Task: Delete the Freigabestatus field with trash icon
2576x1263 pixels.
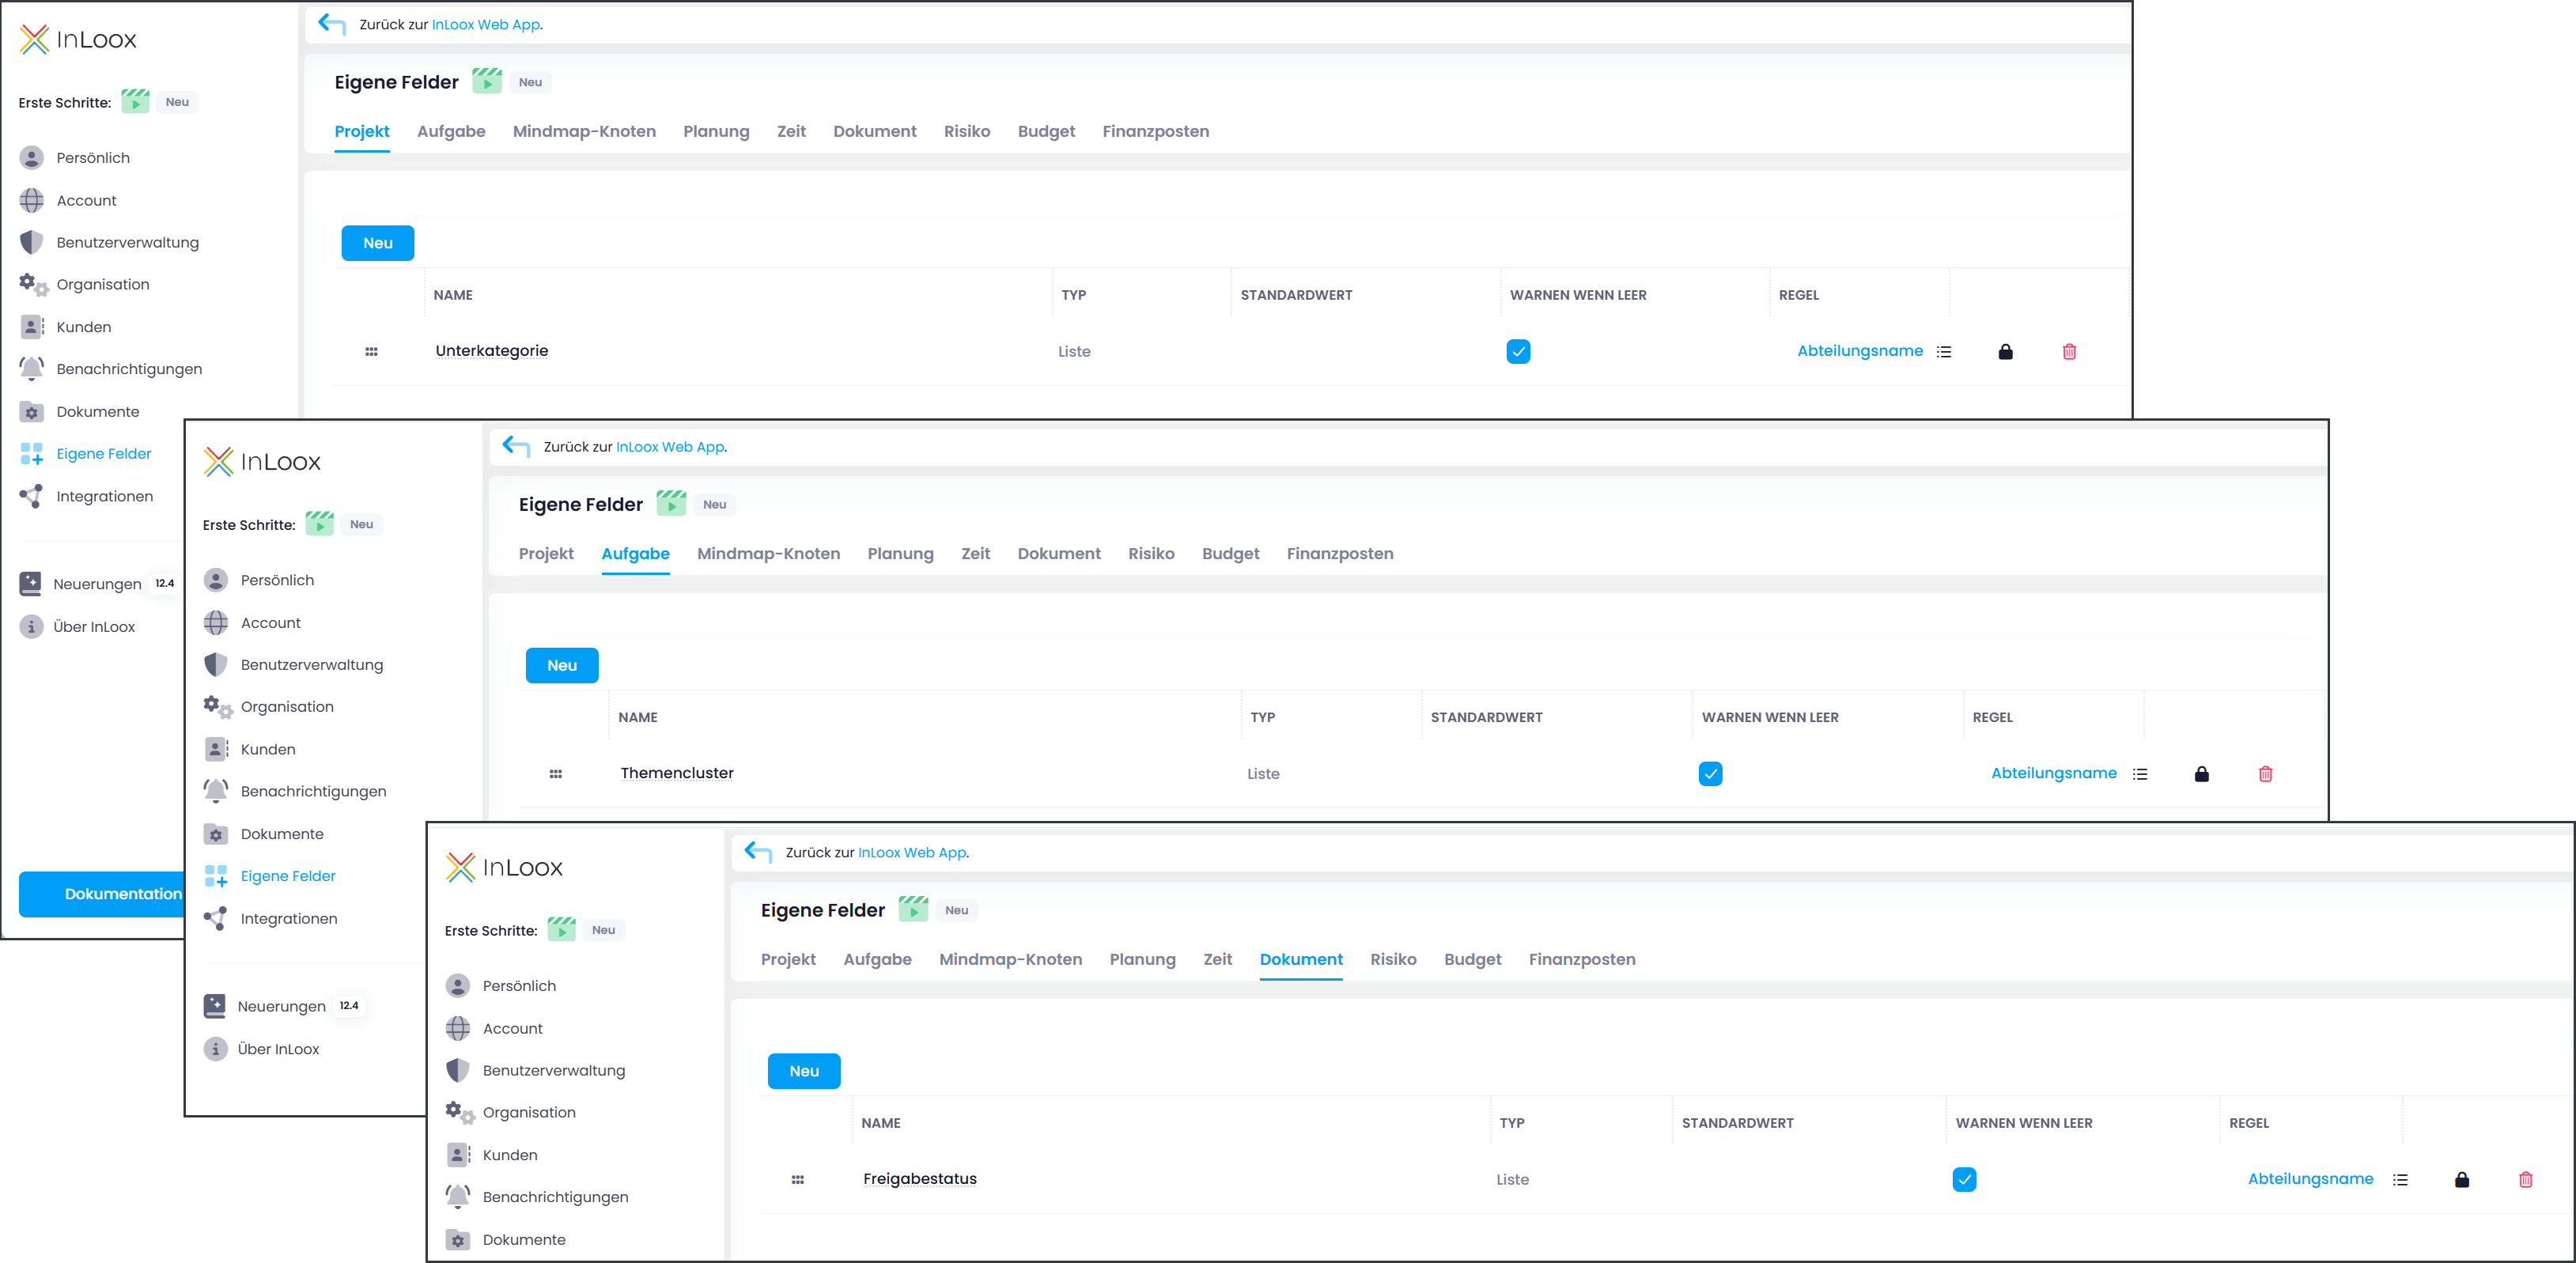Action: click(x=2525, y=1179)
